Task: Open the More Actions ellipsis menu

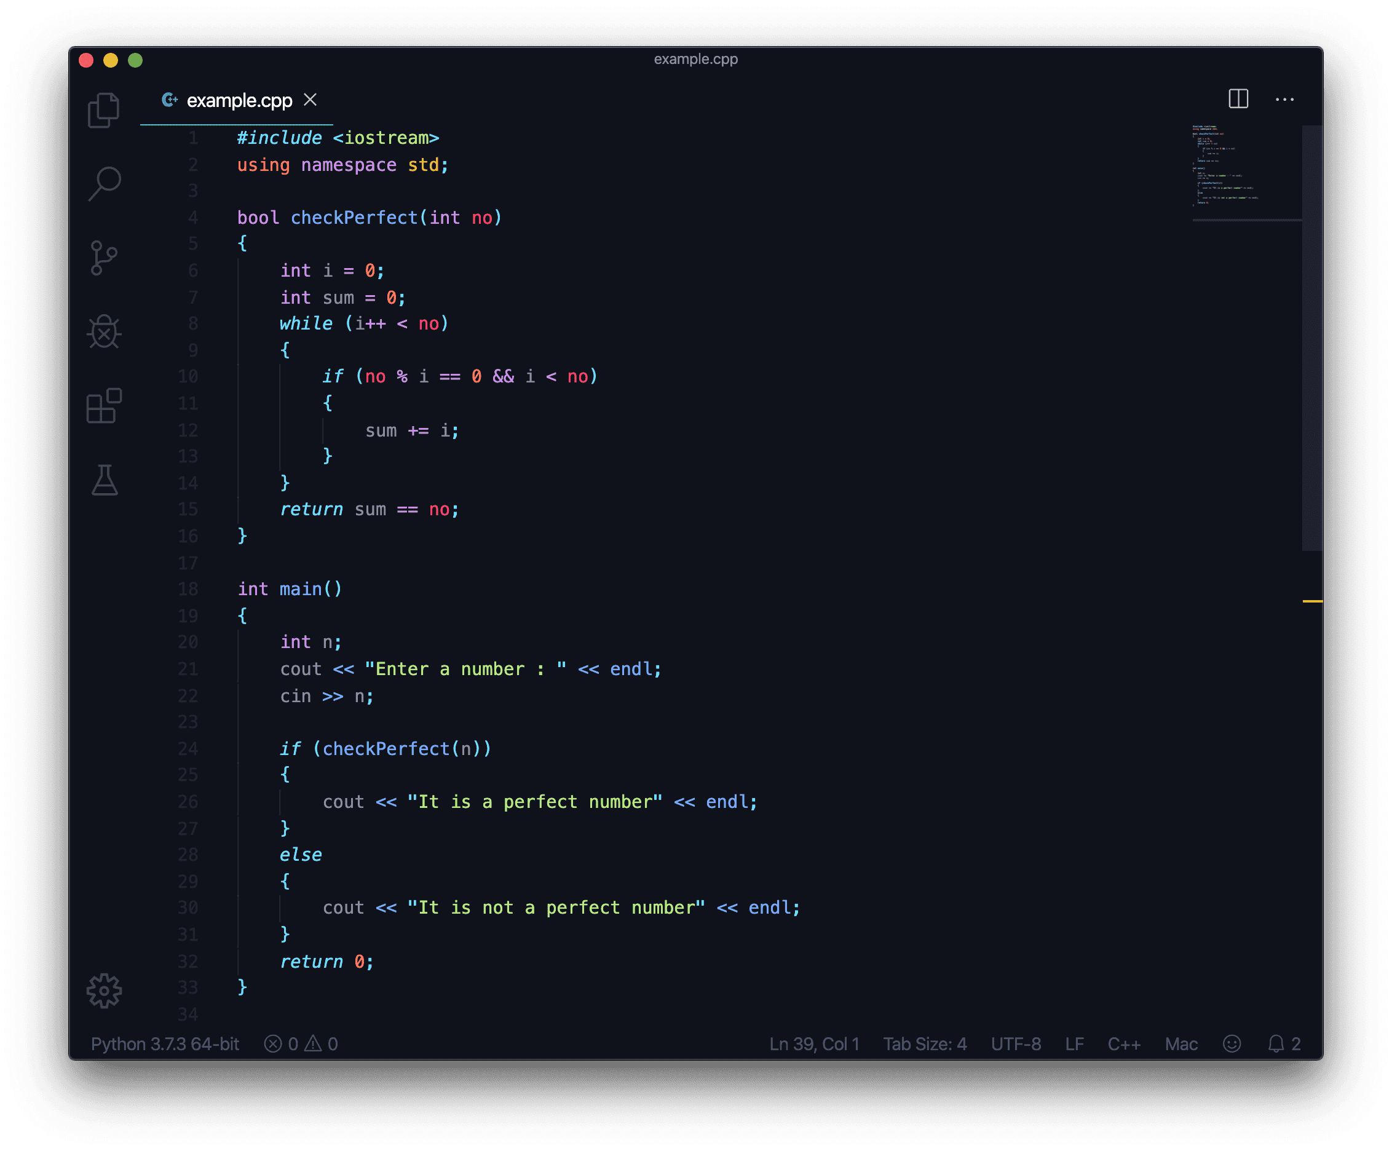Action: coord(1284,100)
